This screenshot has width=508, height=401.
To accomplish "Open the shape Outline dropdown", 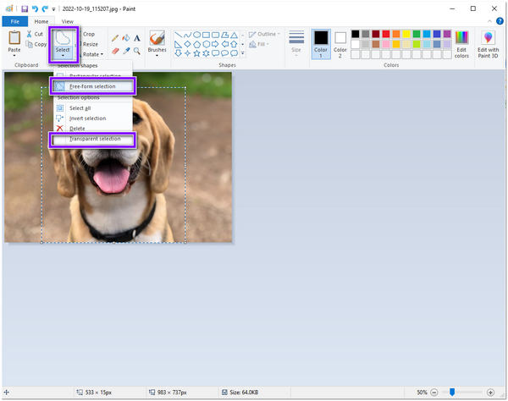I will [x=265, y=34].
